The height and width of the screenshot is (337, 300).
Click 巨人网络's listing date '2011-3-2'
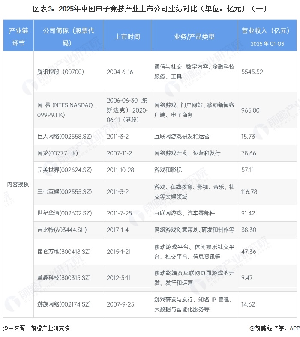point(117,137)
